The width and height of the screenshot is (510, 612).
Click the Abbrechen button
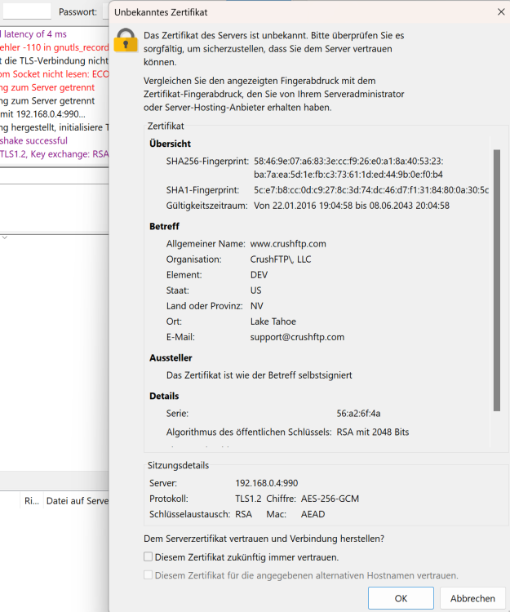472,598
